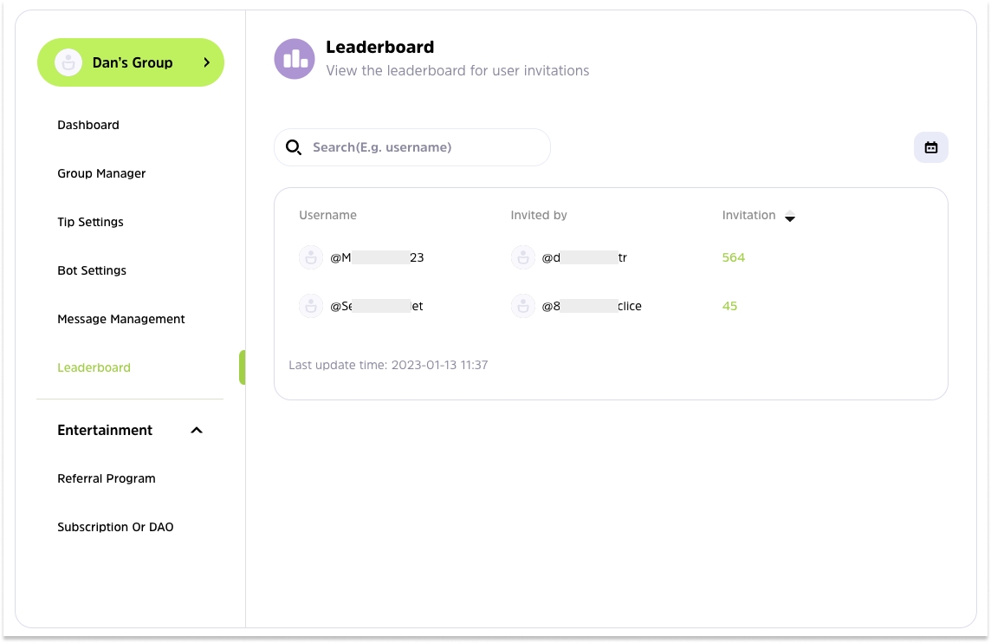Open Message Management page
Viewport: 991px width, 643px height.
coord(120,319)
